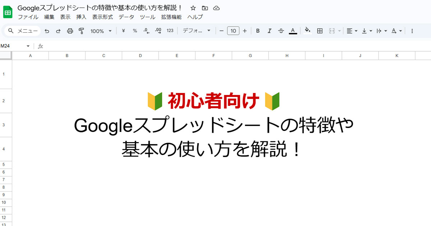This screenshot has height=226, width=431.
Task: Expand the font family dropdown
Action: click(x=196, y=31)
